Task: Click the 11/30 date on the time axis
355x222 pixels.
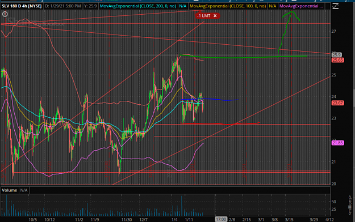Action: [127, 220]
